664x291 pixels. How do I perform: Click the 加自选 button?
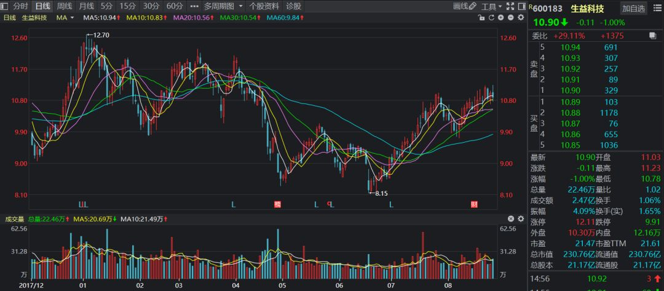coord(633,8)
